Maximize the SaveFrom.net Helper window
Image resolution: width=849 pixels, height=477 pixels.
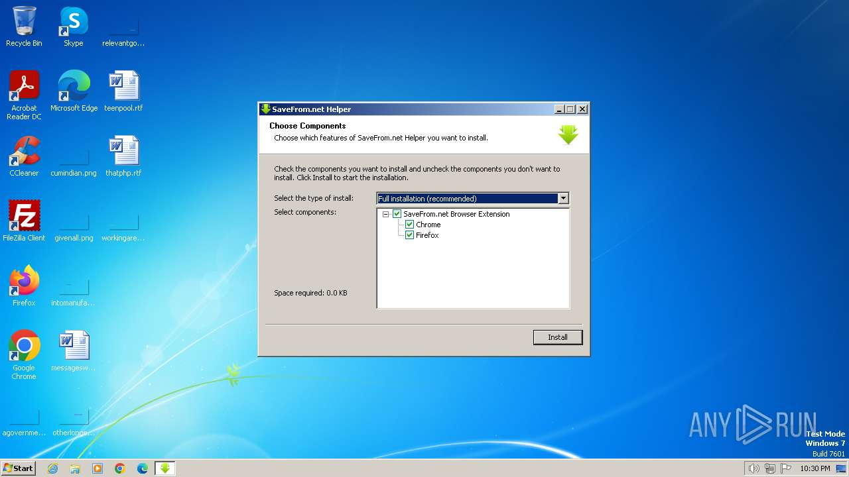tap(570, 109)
